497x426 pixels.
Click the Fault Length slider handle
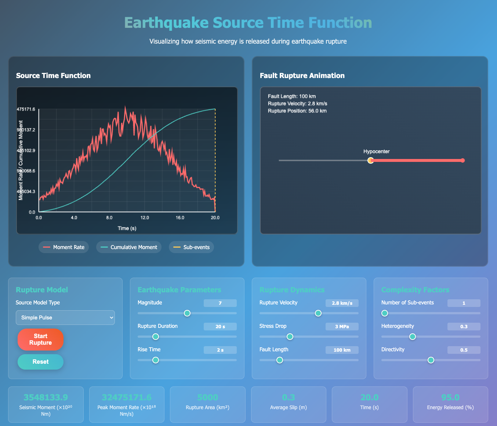click(x=279, y=360)
